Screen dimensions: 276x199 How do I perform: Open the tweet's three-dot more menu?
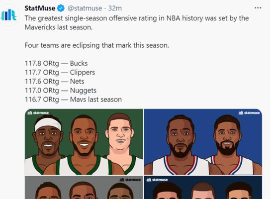pos(258,8)
